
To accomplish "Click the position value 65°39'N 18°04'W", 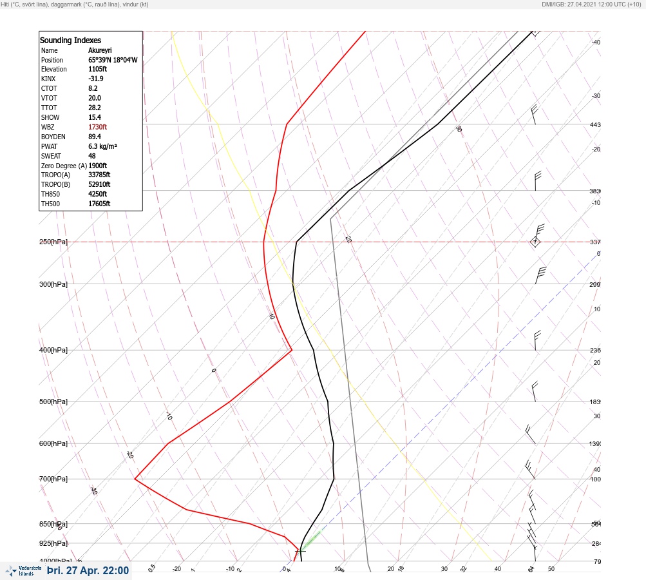I will click(x=113, y=60).
